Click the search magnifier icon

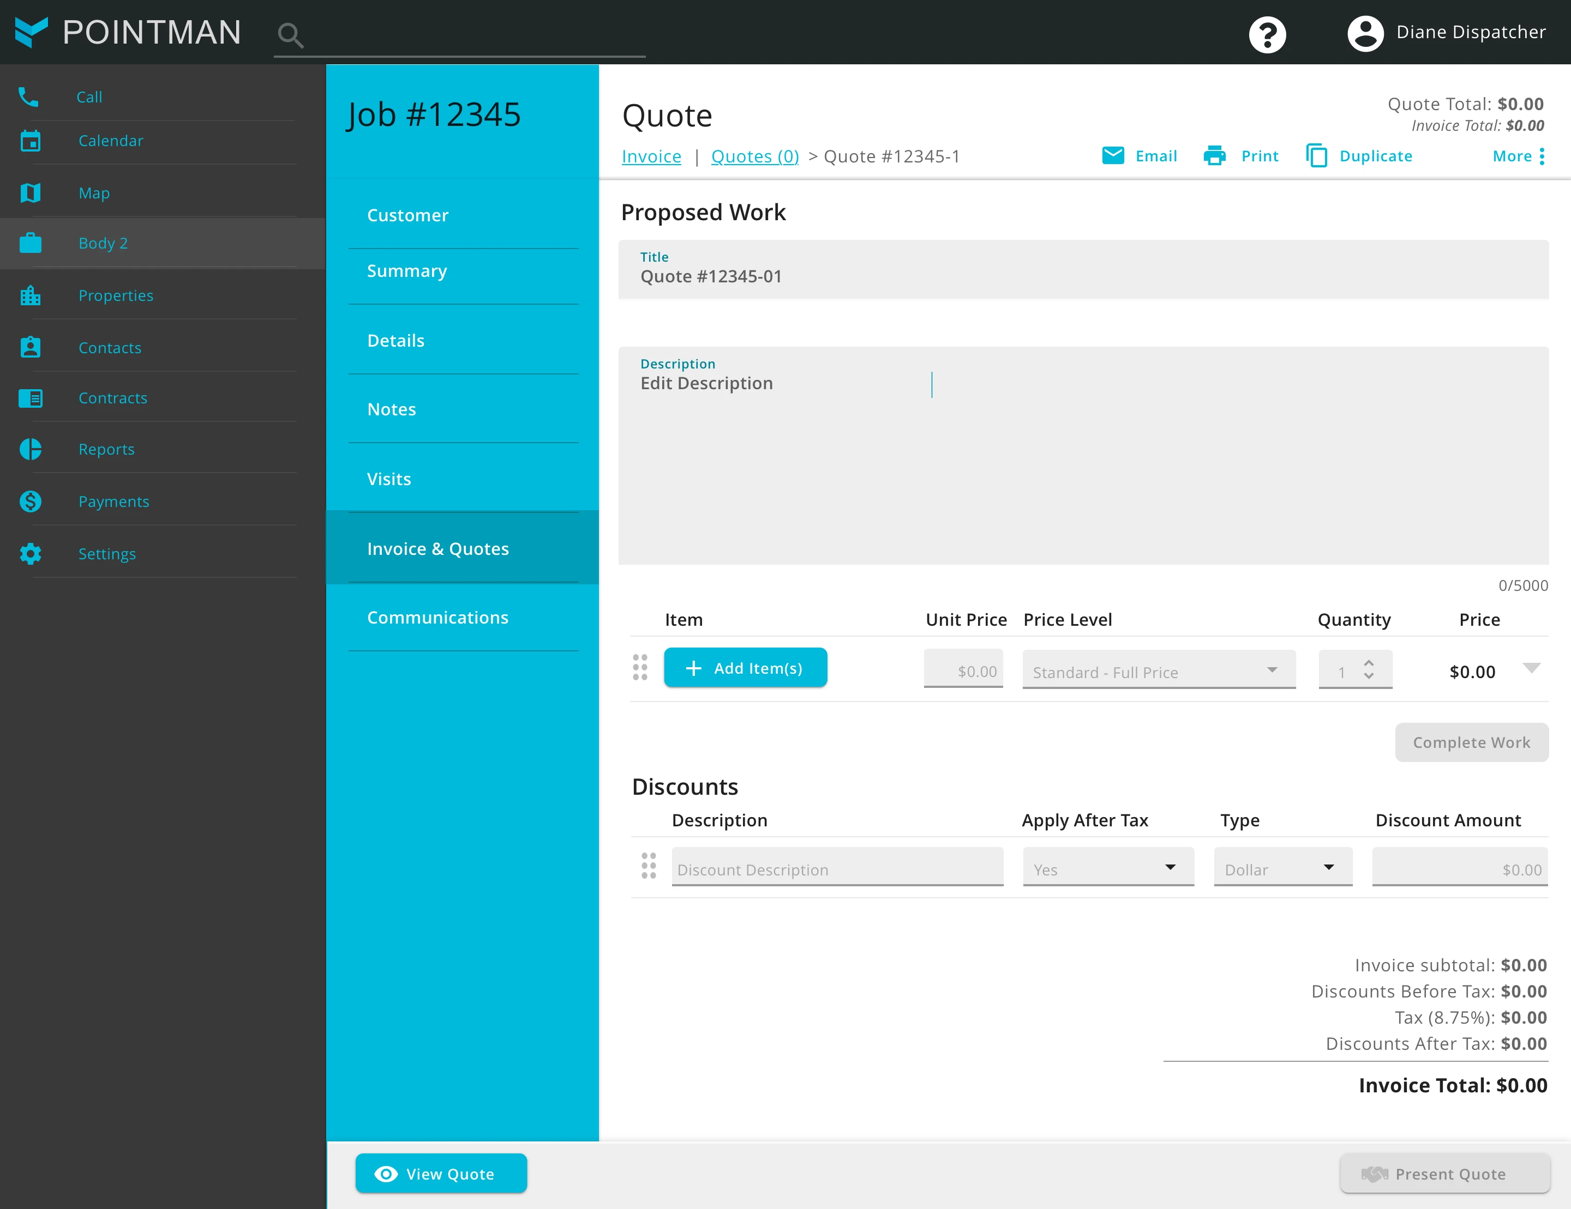coord(290,34)
